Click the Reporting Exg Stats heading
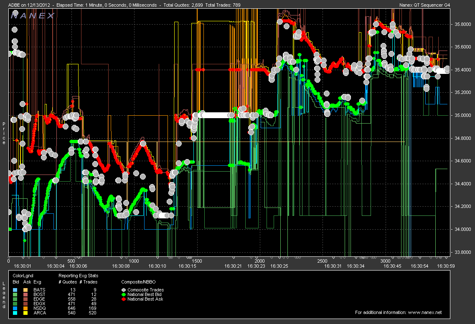 [x=78, y=276]
